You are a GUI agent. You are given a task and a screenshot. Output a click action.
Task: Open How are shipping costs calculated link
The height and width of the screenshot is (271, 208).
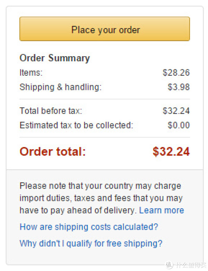(x=89, y=227)
